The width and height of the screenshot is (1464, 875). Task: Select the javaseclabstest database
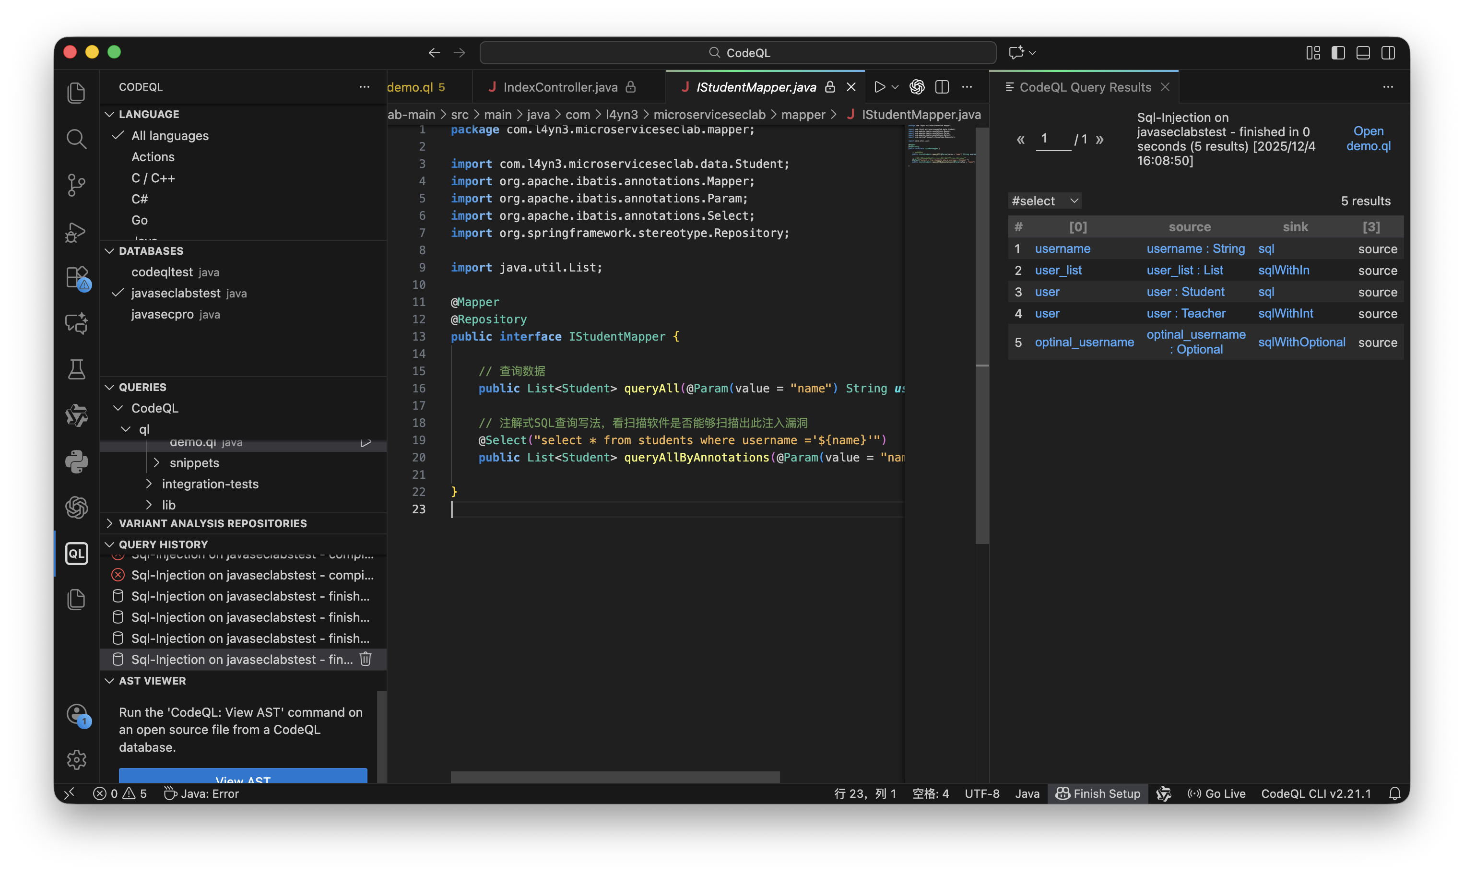[176, 293]
